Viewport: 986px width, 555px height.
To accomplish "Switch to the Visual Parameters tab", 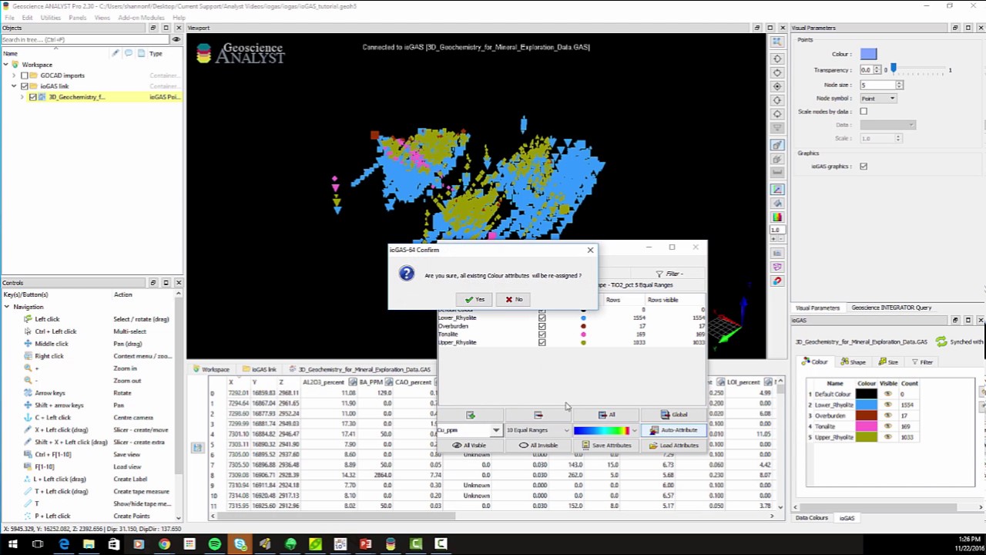I will pos(817,308).
